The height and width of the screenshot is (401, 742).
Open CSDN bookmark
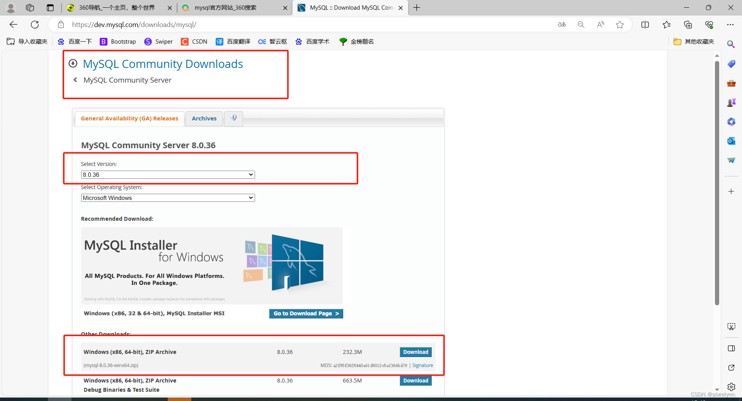[194, 42]
